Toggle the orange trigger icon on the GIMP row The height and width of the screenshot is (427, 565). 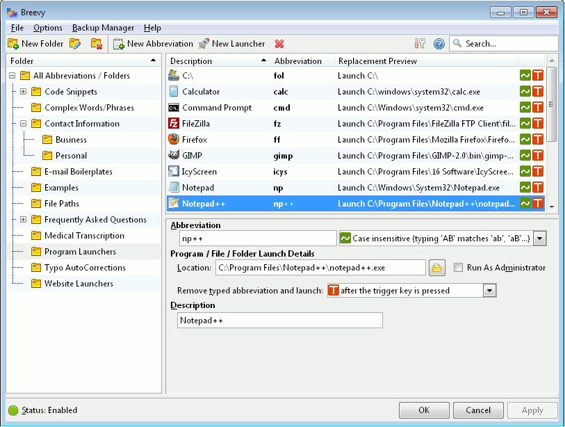pos(537,155)
